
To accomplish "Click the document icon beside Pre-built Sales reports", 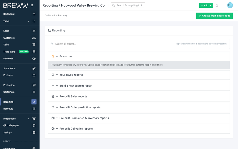I will coord(53,96).
